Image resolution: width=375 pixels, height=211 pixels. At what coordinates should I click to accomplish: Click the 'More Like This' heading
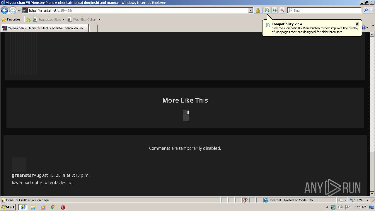[185, 101]
